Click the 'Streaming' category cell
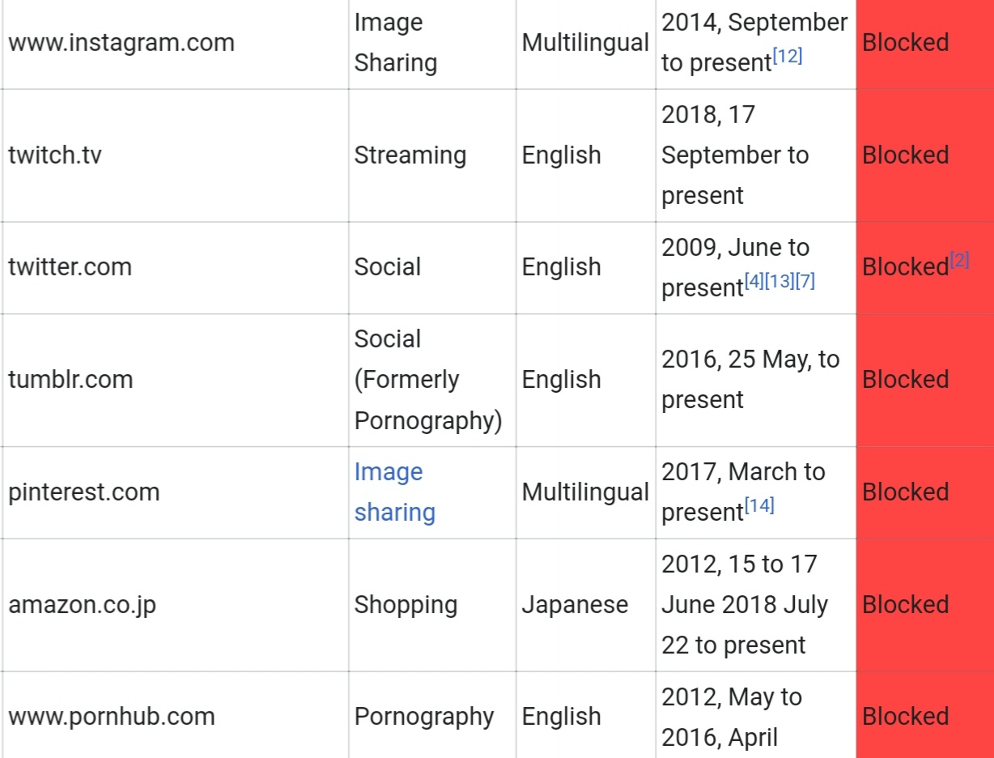This screenshot has width=994, height=758. pos(432,155)
